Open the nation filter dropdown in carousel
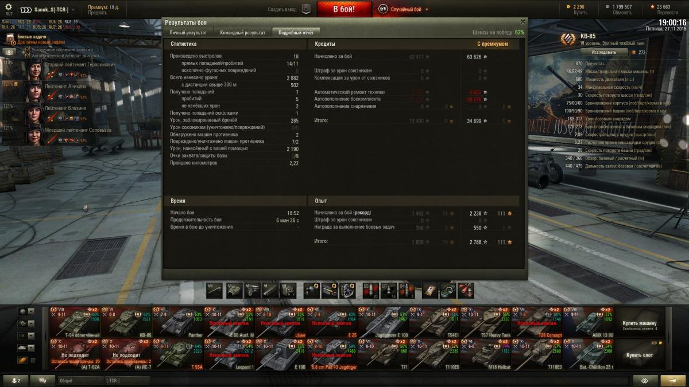 tap(27, 311)
